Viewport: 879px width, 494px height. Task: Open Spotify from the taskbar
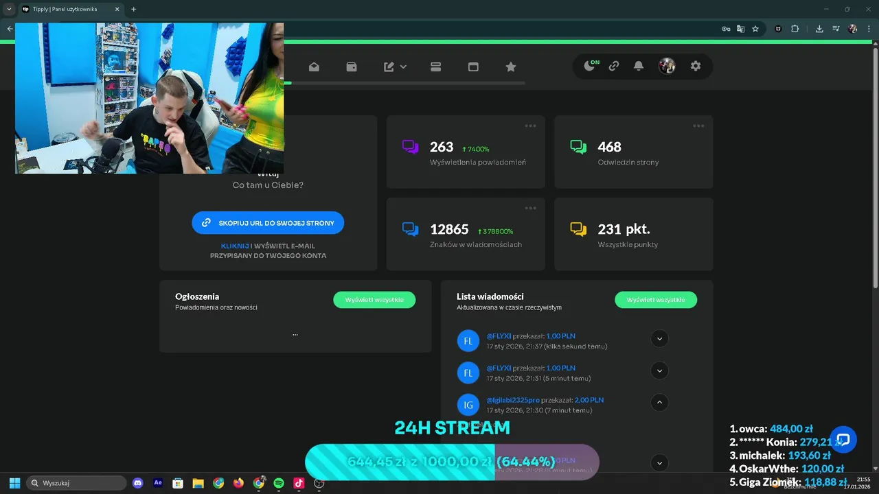click(x=279, y=483)
